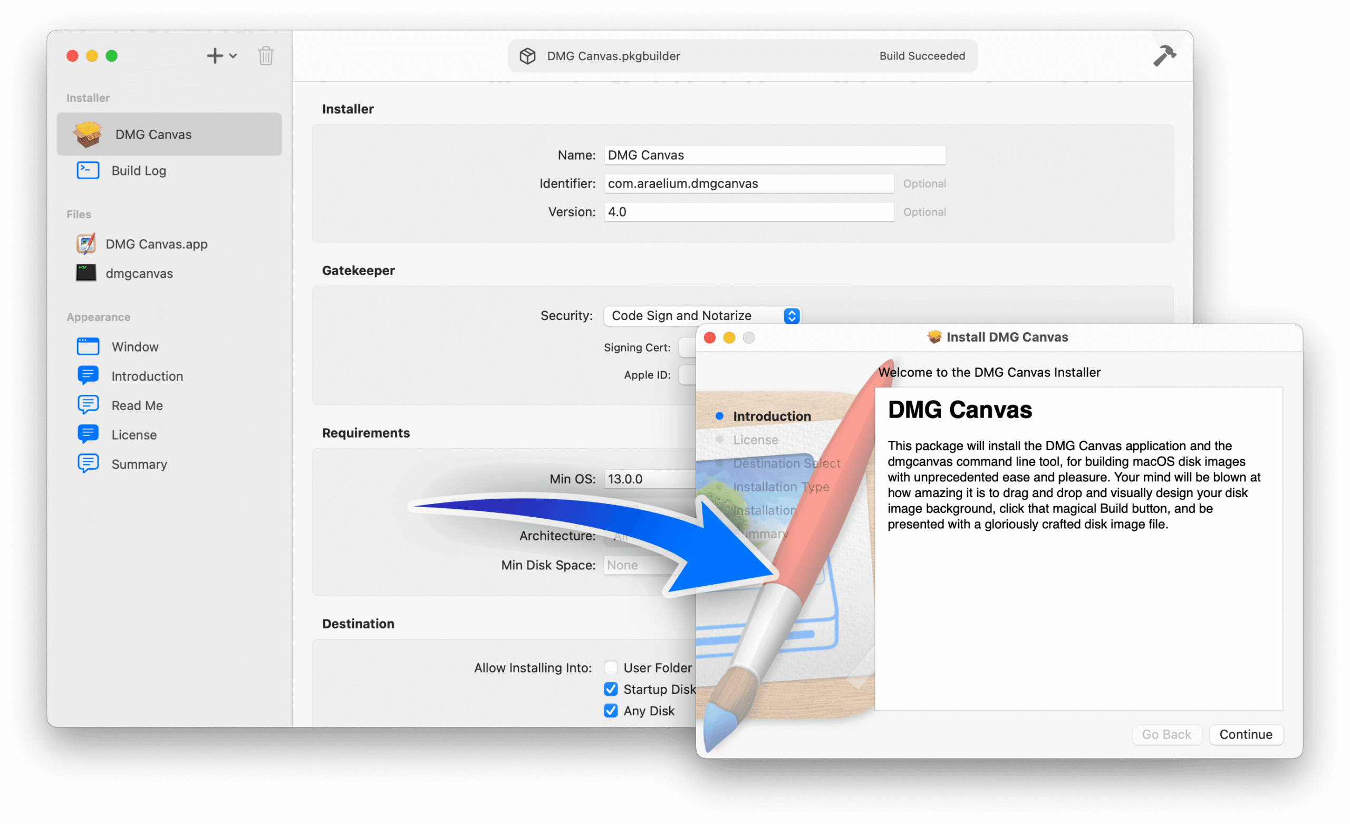Open the Summary appearance section
The height and width of the screenshot is (824, 1350).
pyautogui.click(x=139, y=463)
